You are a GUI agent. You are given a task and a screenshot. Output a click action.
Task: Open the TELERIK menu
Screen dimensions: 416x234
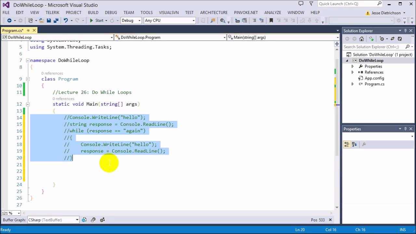tap(52, 12)
